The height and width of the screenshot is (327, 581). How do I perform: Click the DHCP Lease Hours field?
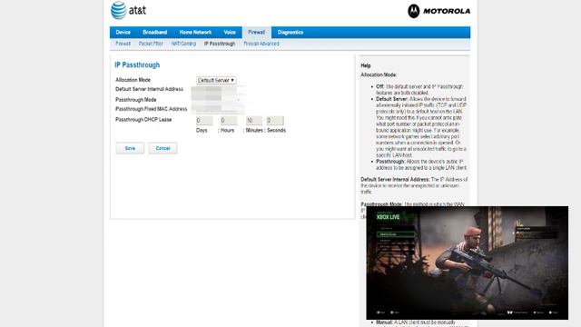(x=229, y=121)
